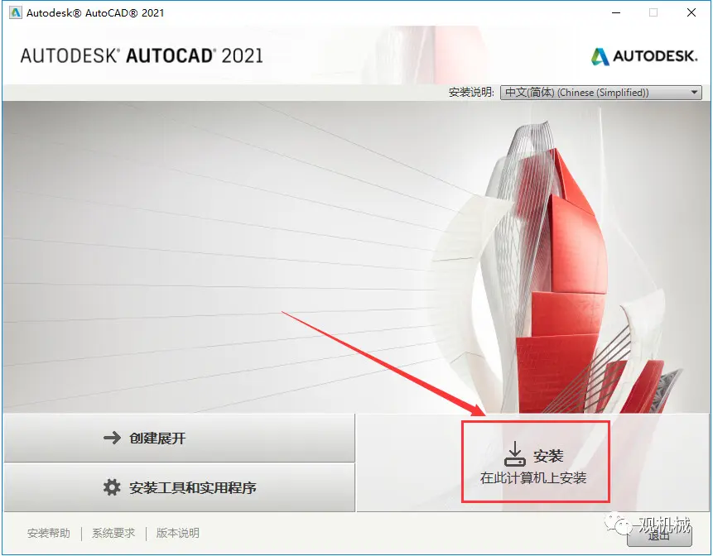Viewport: 713px width, 556px height.
Task: Open the 安装帮助 link
Action: pyautogui.click(x=49, y=533)
